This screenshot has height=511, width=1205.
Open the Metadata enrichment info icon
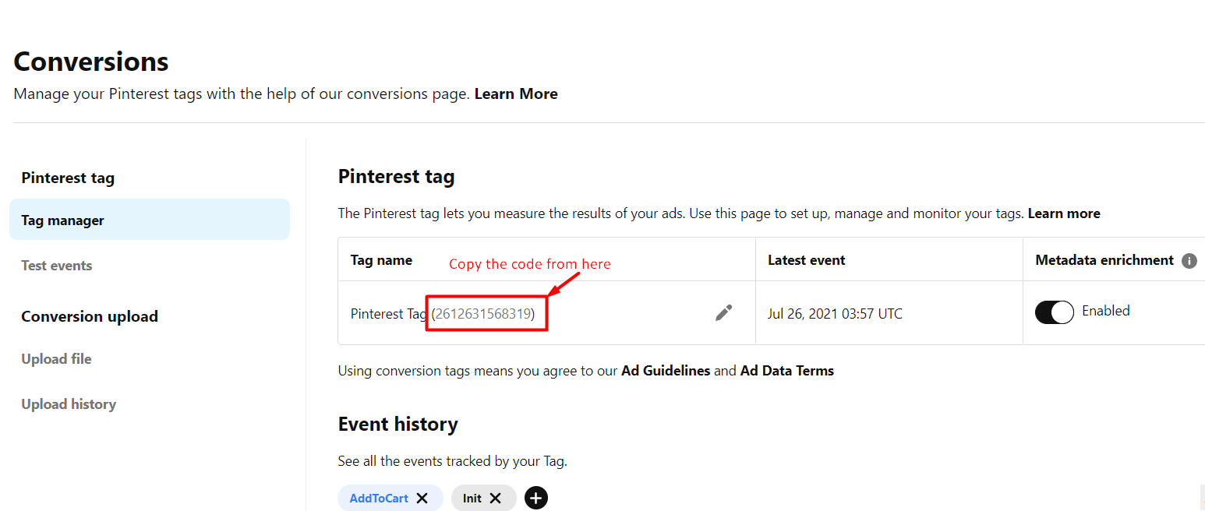pyautogui.click(x=1189, y=261)
